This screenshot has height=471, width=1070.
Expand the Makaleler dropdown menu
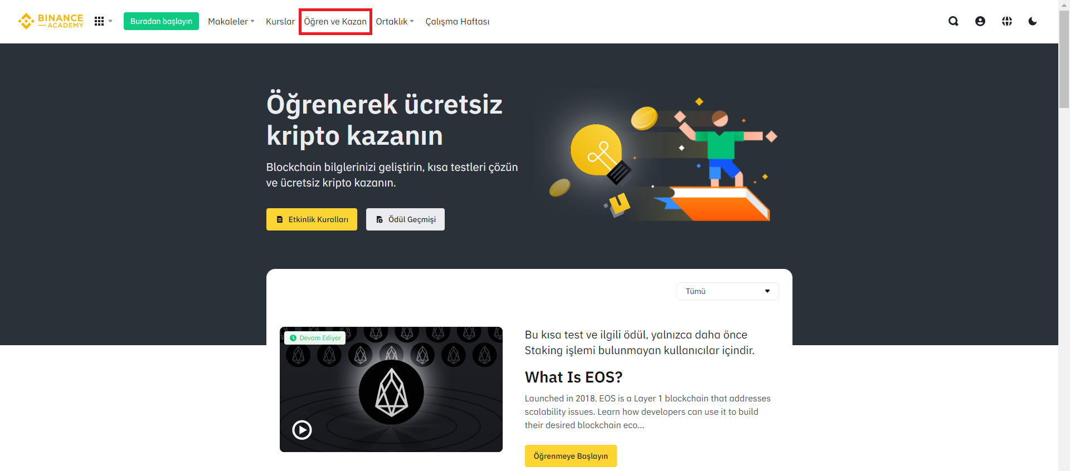(231, 21)
